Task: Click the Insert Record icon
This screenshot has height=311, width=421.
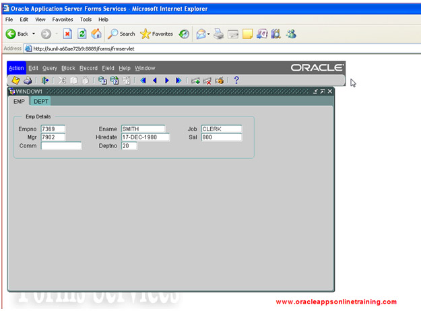Action: coord(195,80)
